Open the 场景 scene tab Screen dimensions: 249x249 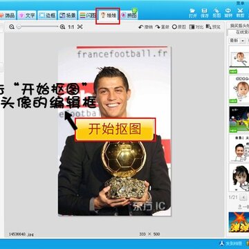pyautogui.click(x=67, y=16)
